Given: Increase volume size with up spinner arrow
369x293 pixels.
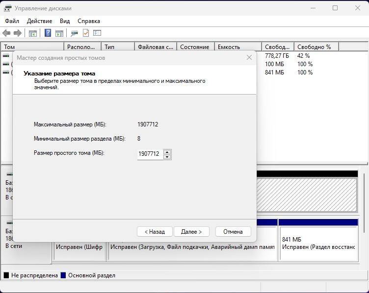Looking at the screenshot, I should [167, 151].
